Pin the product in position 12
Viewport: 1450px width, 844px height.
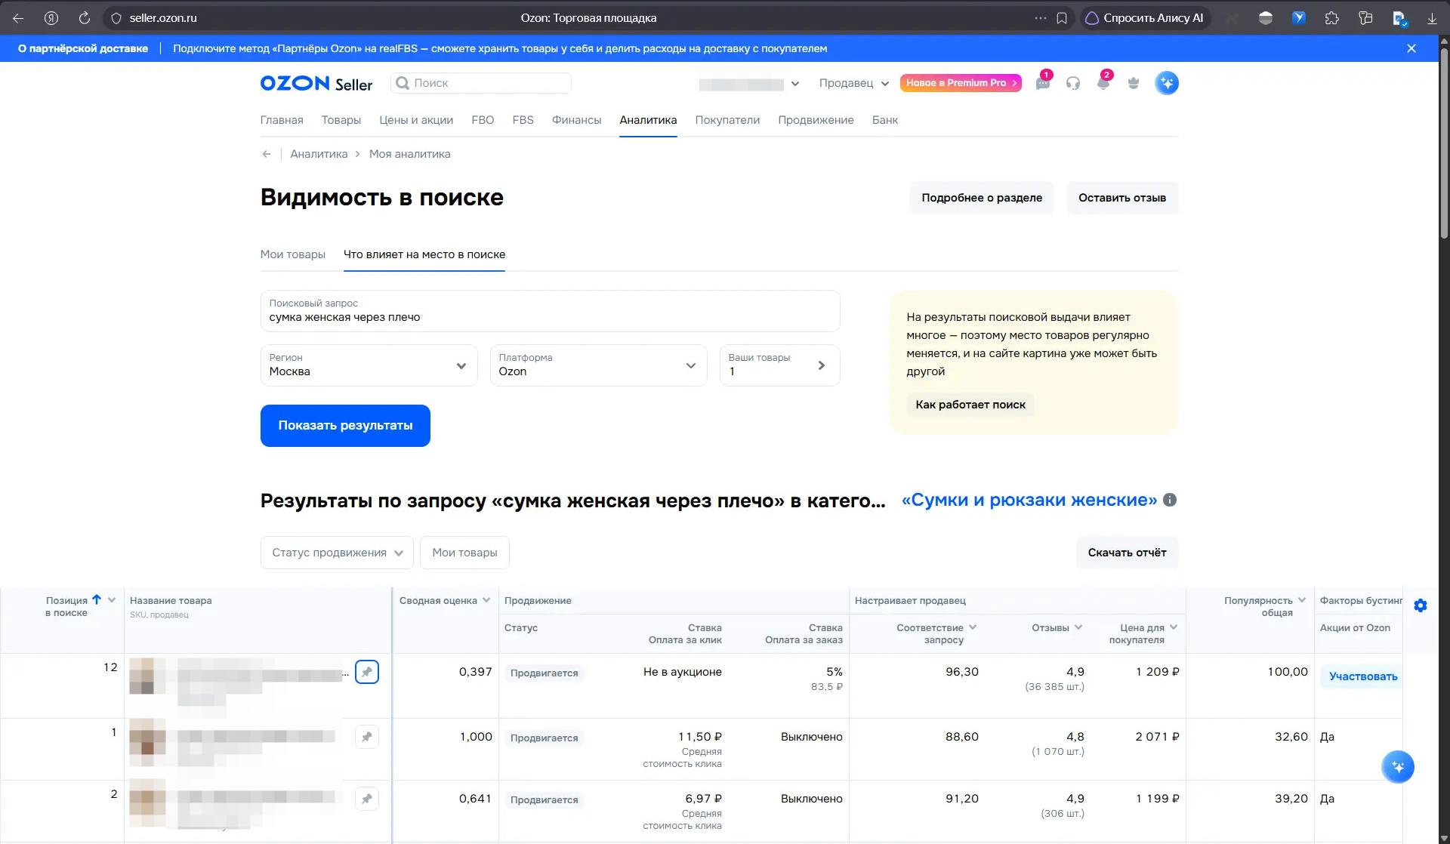[367, 672]
